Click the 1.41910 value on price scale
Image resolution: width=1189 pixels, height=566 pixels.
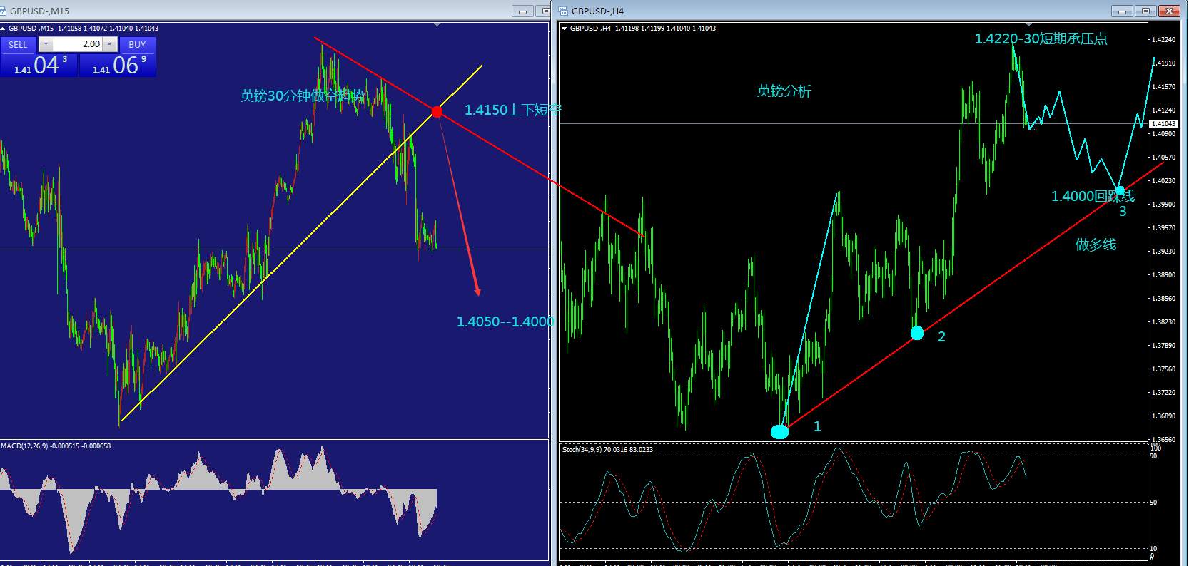point(1164,63)
